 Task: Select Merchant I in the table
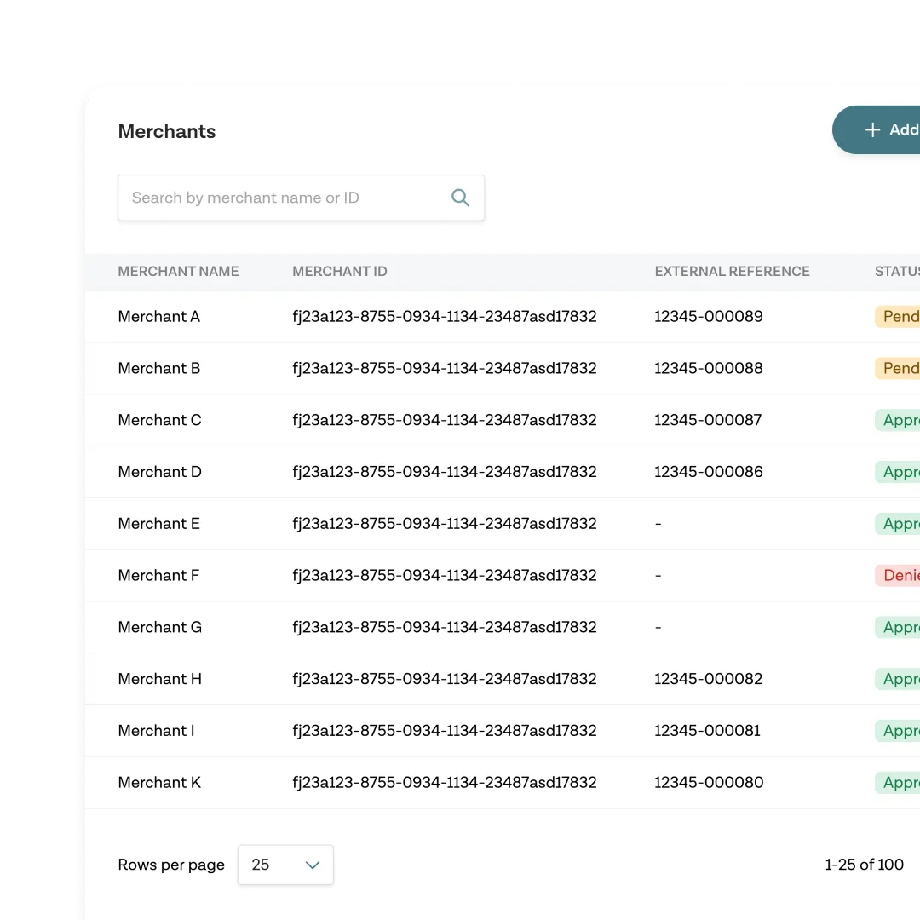click(503, 731)
